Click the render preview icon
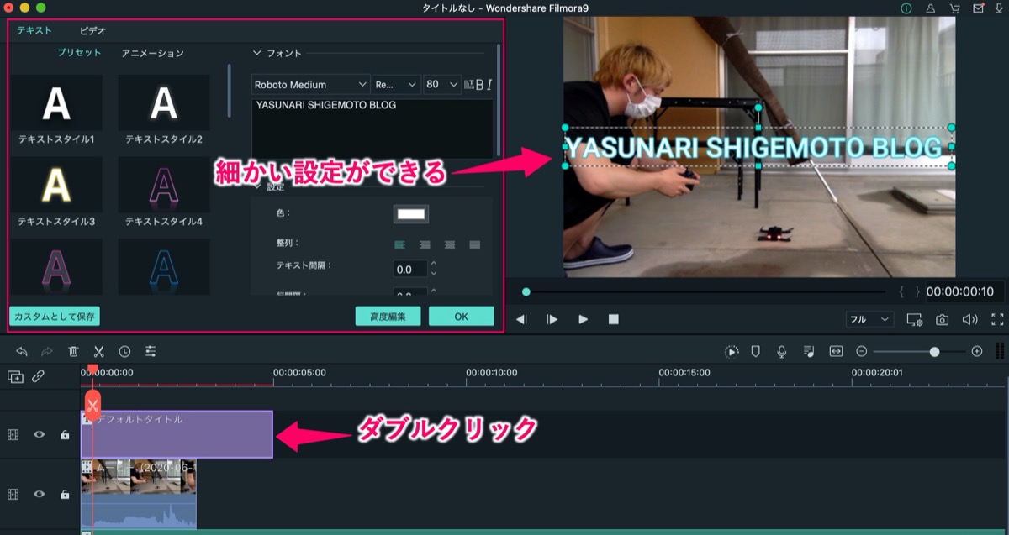This screenshot has width=1009, height=535. pyautogui.click(x=732, y=351)
